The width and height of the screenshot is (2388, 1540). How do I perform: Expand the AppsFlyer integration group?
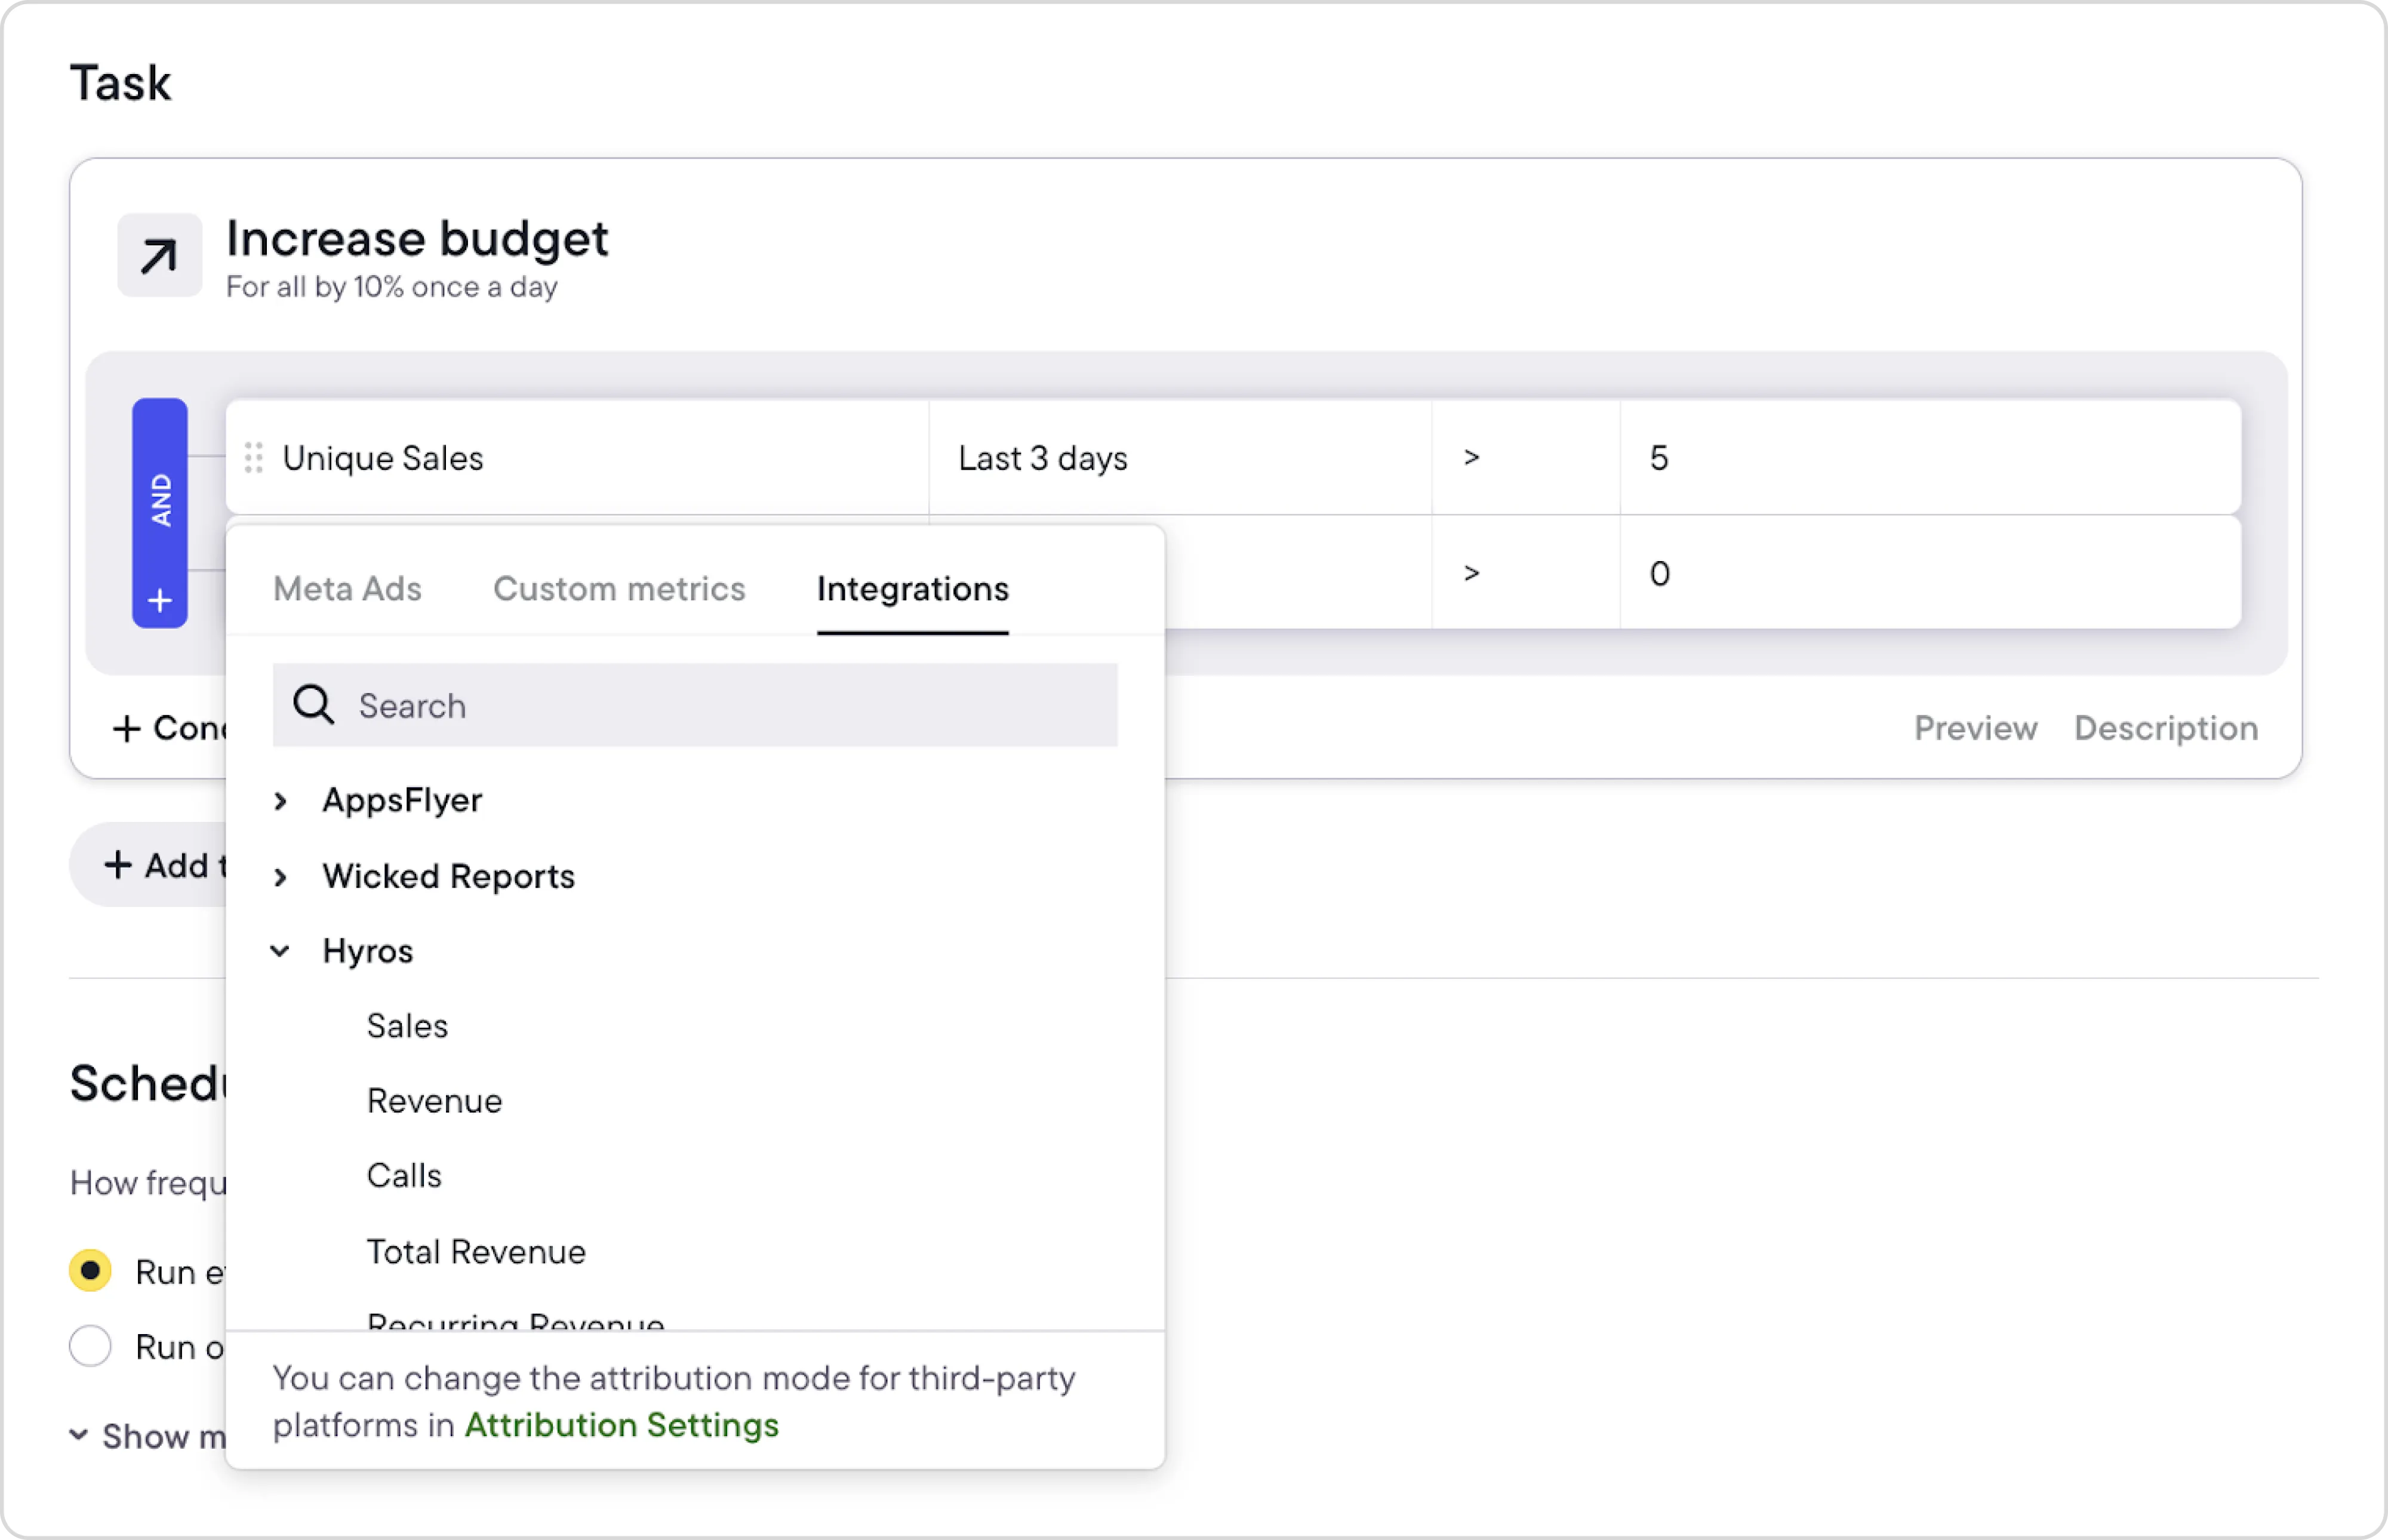pyautogui.click(x=281, y=801)
